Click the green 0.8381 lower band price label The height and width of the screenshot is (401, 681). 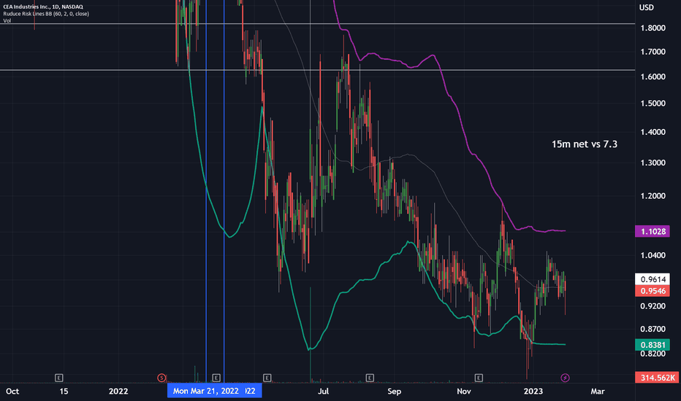pos(653,345)
